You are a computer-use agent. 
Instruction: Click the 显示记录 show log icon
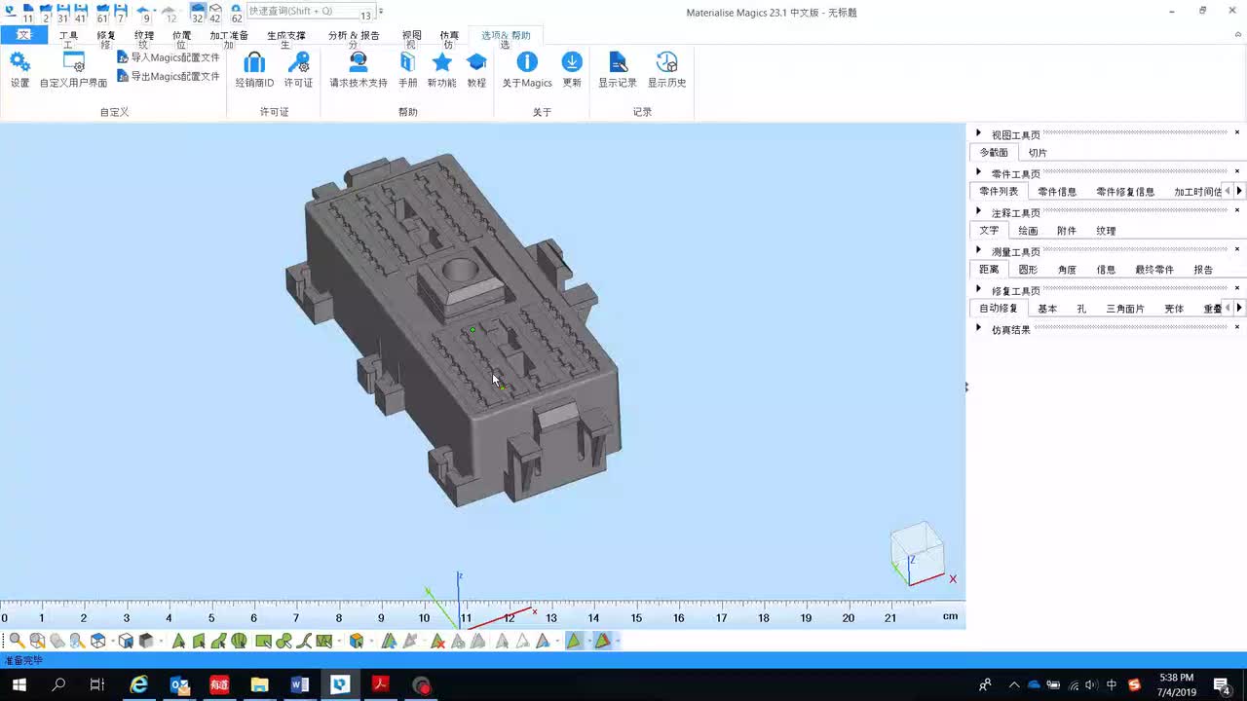(617, 62)
